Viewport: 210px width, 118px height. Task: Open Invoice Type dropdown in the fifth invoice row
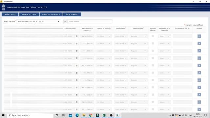click(138, 66)
